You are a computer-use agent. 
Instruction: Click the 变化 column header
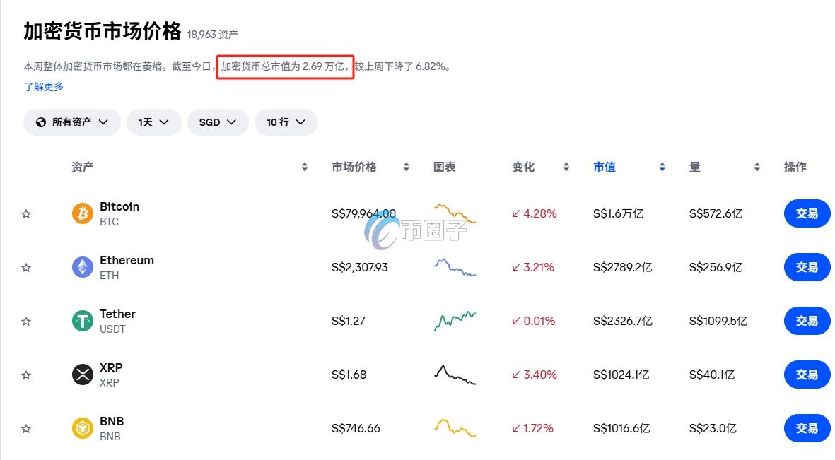click(523, 167)
